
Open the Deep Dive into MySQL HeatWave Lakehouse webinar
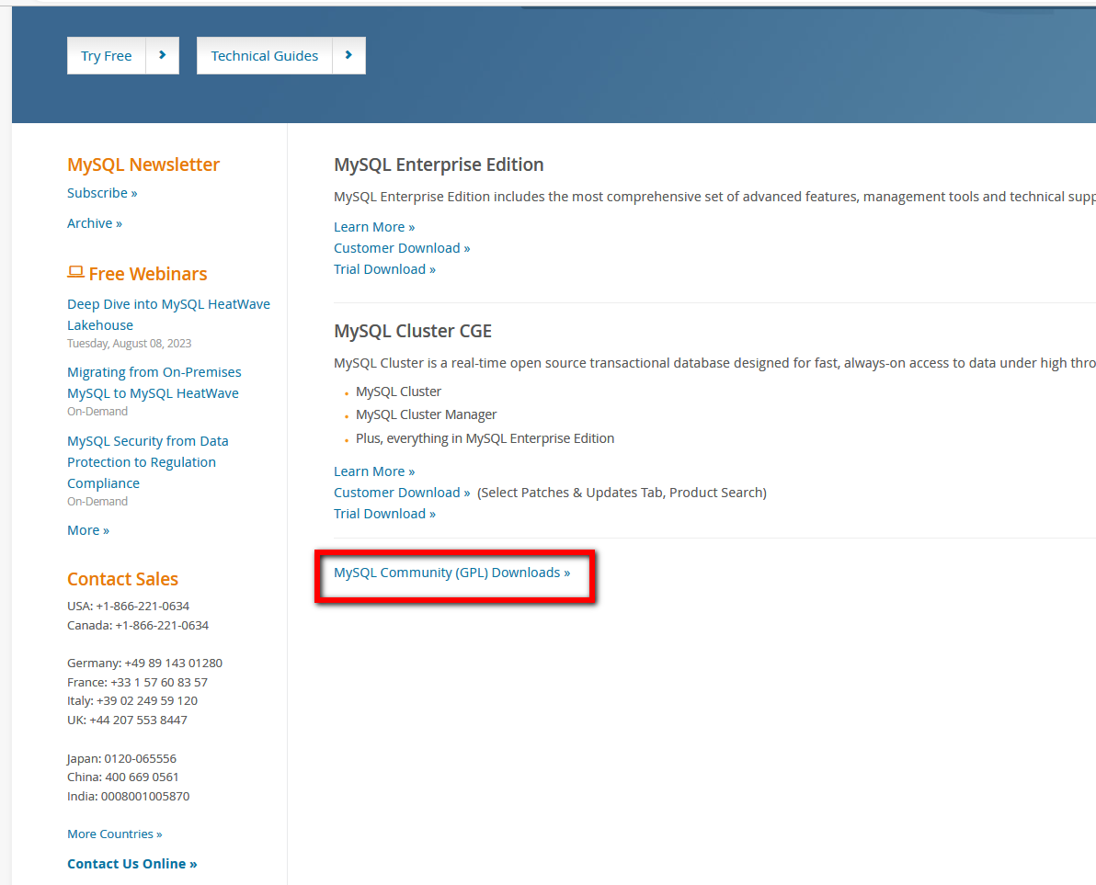click(168, 314)
